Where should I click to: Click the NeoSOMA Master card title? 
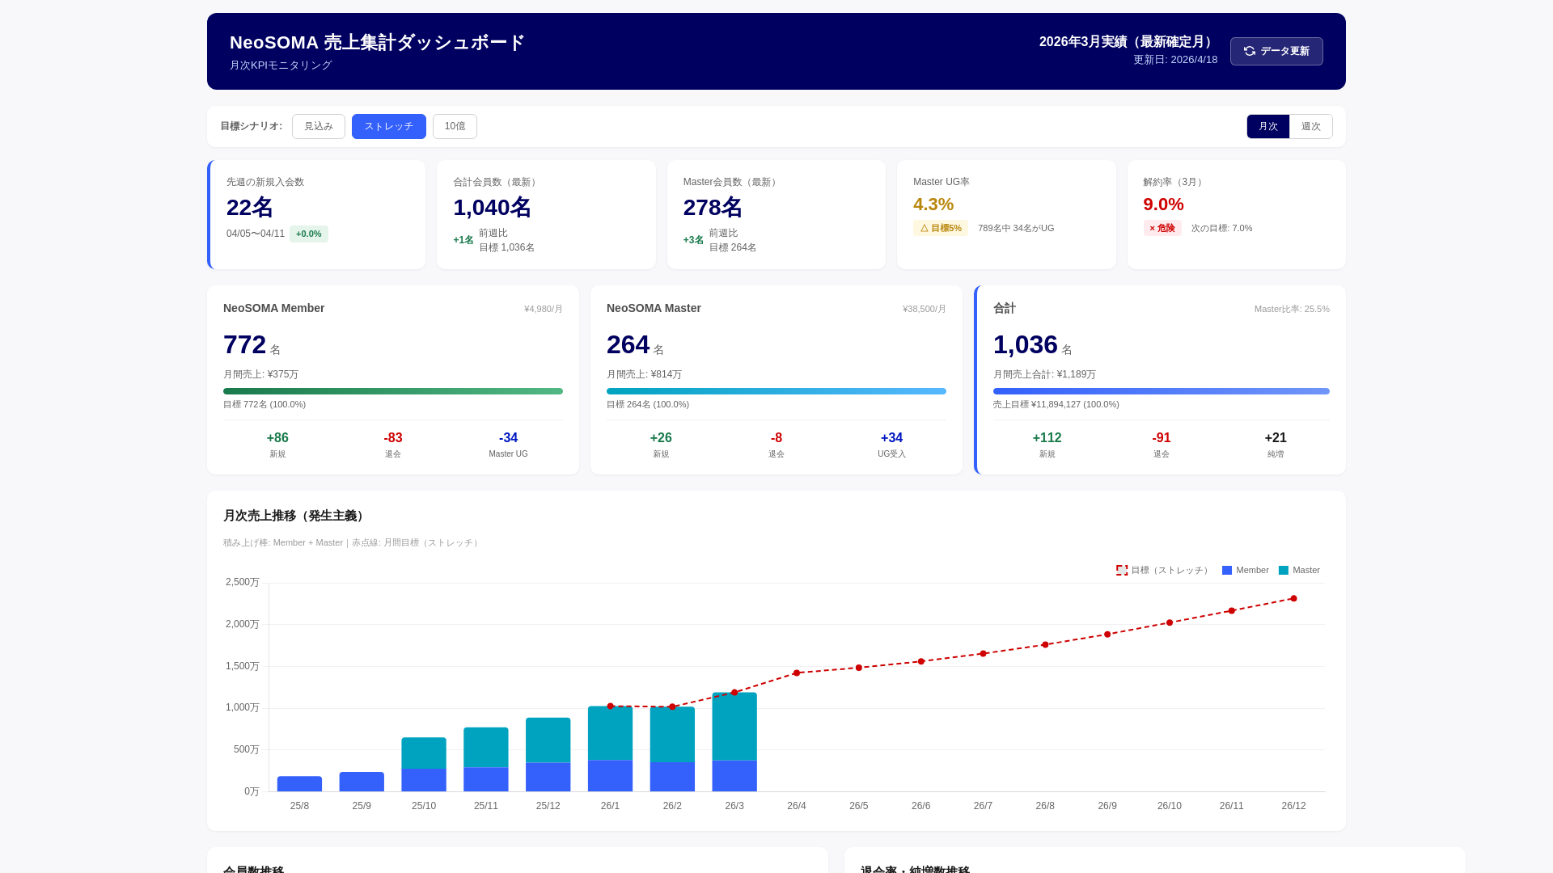[654, 308]
